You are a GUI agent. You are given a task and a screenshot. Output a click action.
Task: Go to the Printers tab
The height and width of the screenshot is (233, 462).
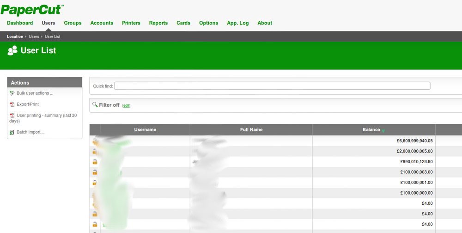(x=131, y=23)
